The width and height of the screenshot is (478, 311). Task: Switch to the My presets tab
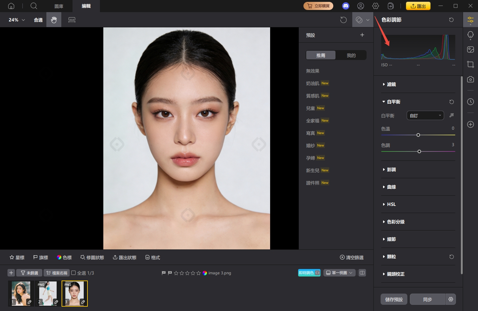pyautogui.click(x=351, y=55)
